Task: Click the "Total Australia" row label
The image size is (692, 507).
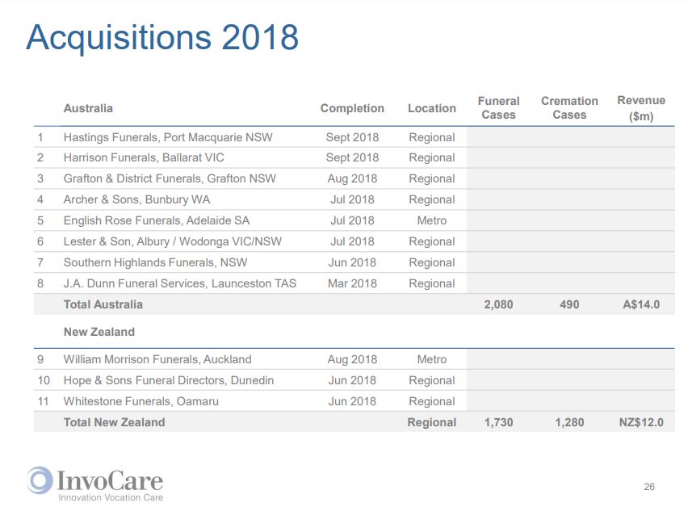Action: pyautogui.click(x=103, y=304)
